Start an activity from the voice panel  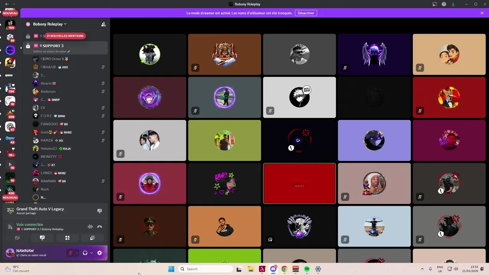click(x=68, y=238)
